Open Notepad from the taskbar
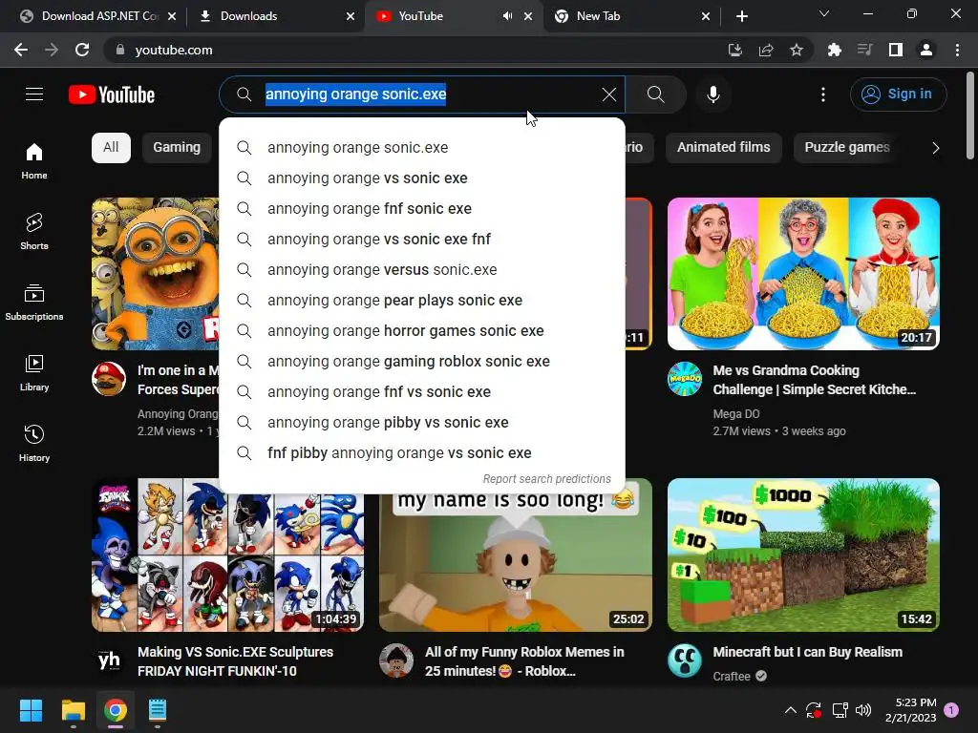This screenshot has height=733, width=978. click(x=158, y=710)
